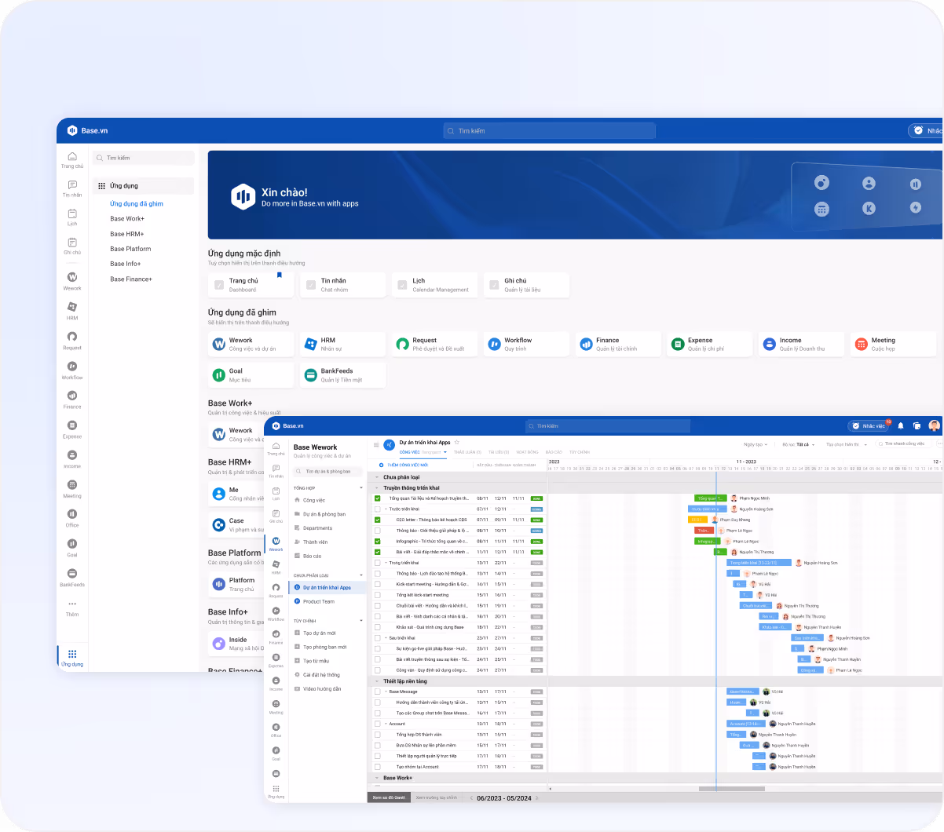Open Office icon in back window sidebar

point(72,514)
